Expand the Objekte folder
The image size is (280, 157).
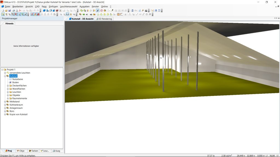click(x=8, y=95)
